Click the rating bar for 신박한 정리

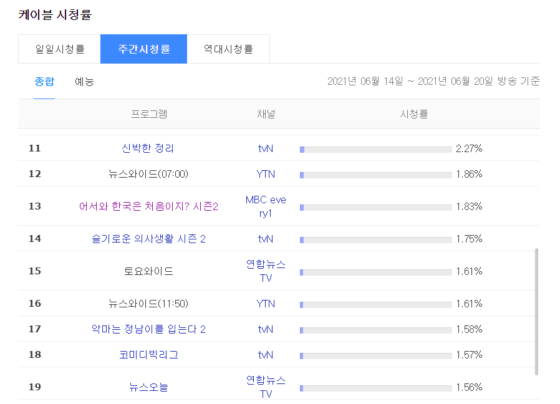[x=375, y=150]
